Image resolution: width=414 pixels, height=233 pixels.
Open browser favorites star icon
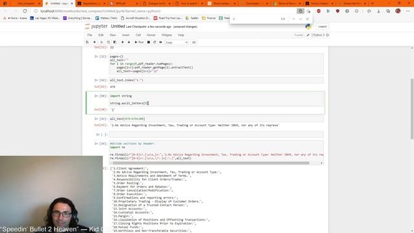[x=369, y=11]
